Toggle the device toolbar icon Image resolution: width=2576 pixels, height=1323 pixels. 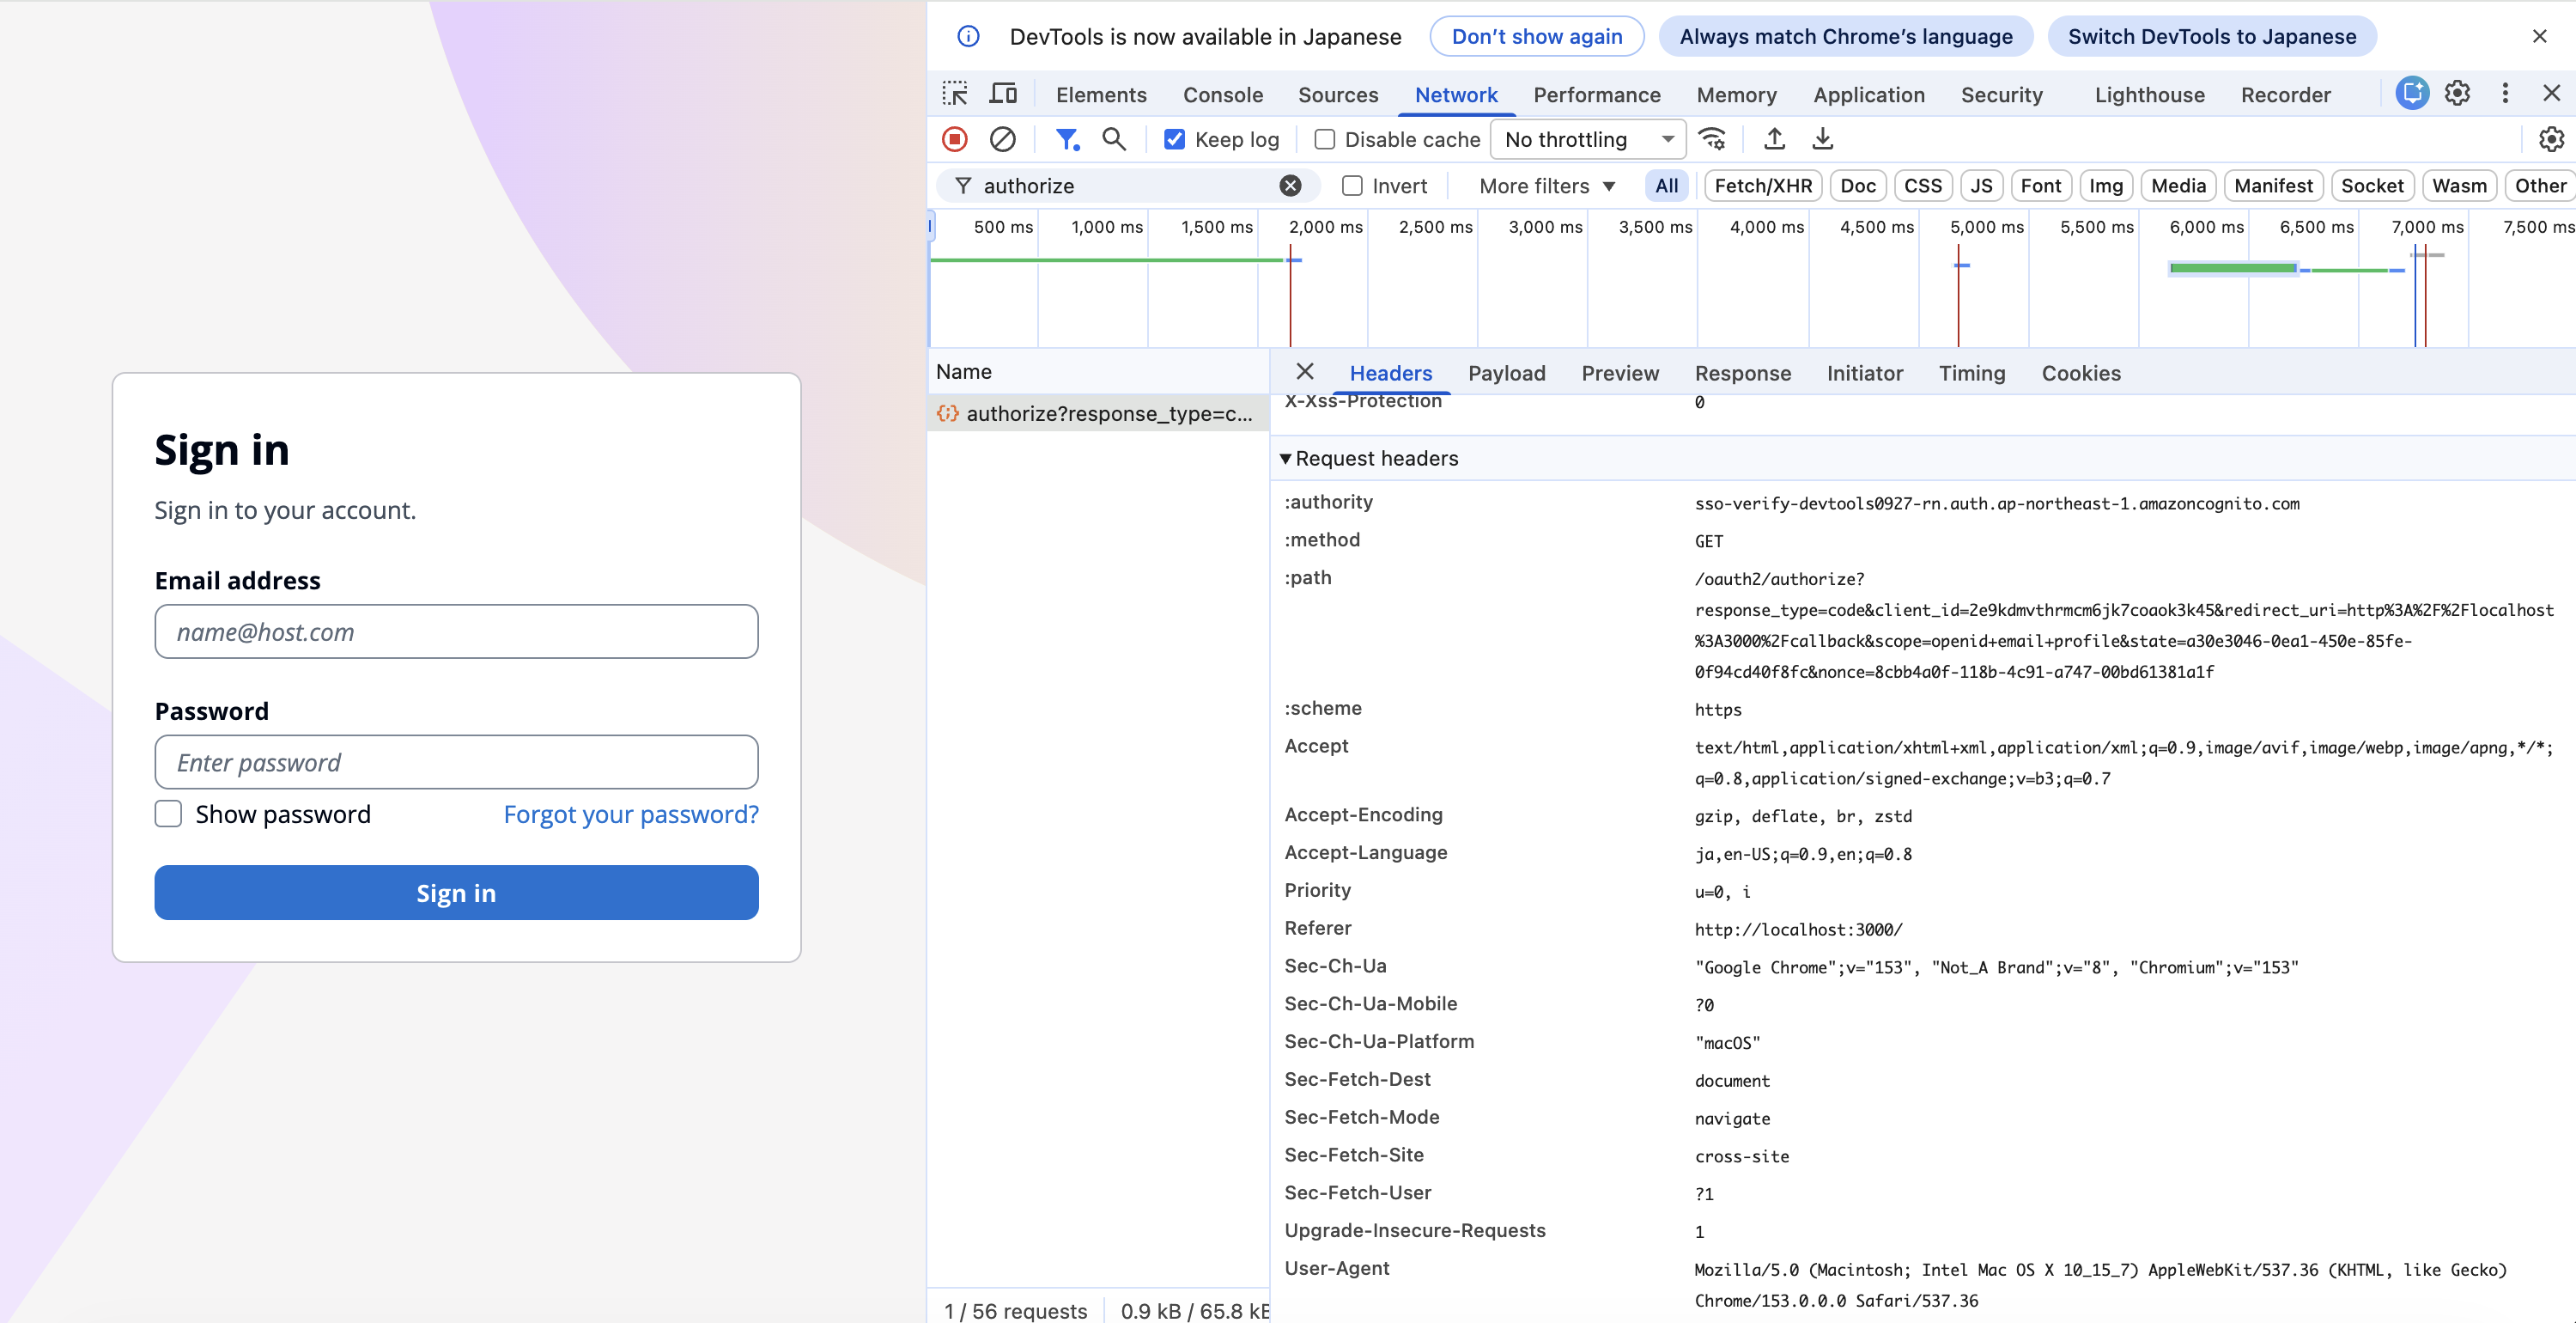(1003, 94)
